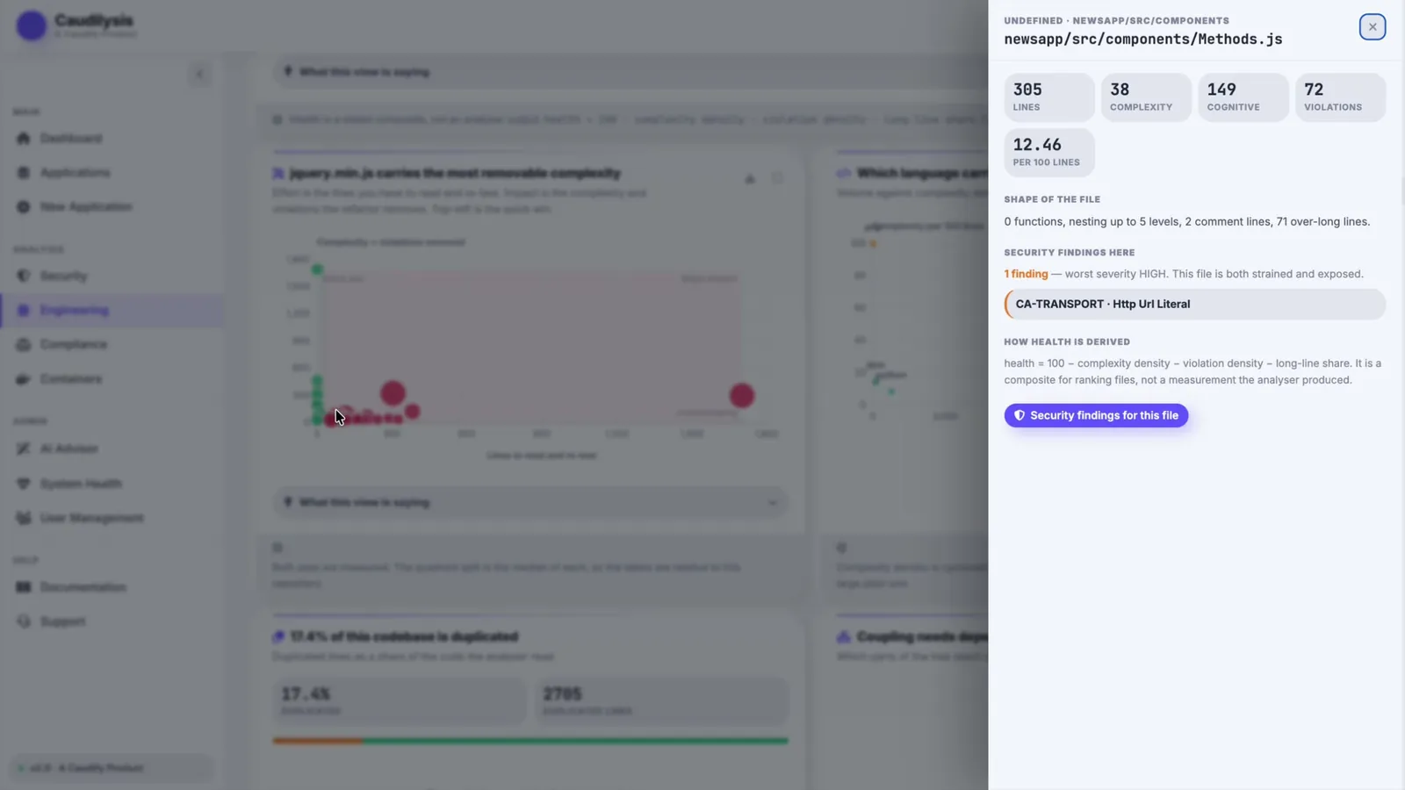Open System Health in the sidebar
The height and width of the screenshot is (790, 1405).
(112, 484)
